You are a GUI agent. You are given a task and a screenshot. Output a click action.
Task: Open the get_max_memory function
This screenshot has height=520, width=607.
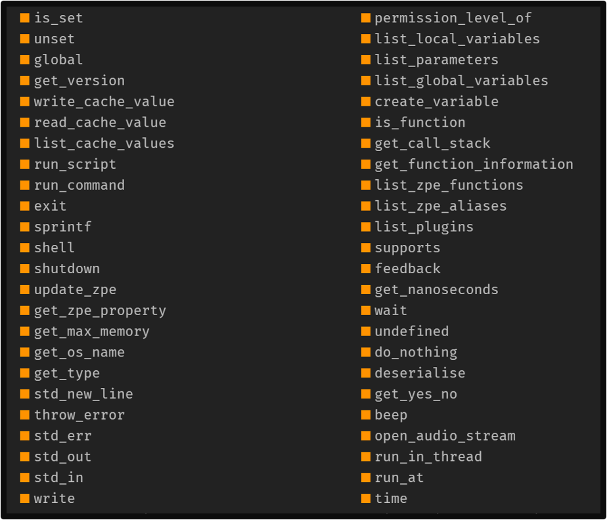[x=92, y=332]
